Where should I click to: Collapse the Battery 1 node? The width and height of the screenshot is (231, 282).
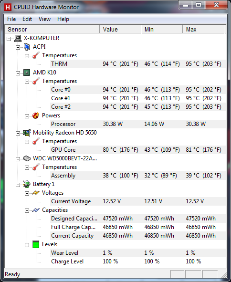(18, 185)
